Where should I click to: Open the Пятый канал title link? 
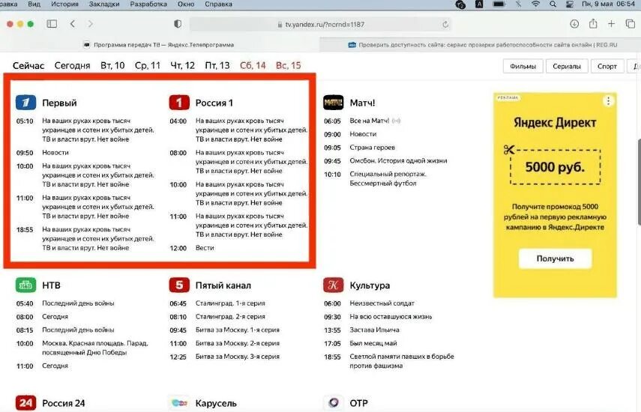tap(223, 285)
